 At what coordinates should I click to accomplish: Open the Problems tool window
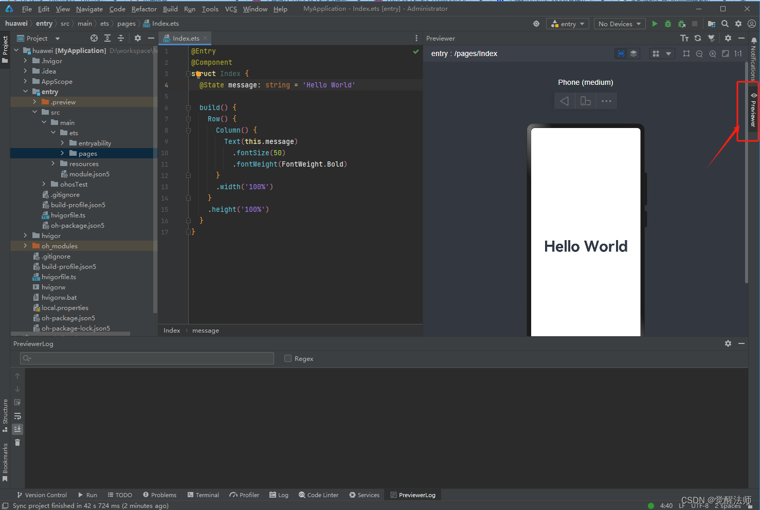pos(160,495)
